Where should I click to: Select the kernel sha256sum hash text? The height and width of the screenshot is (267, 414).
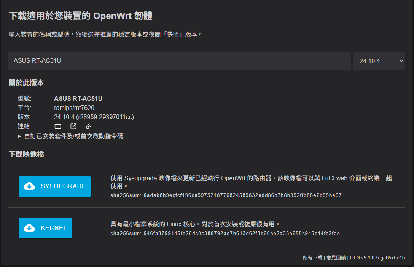(242, 233)
